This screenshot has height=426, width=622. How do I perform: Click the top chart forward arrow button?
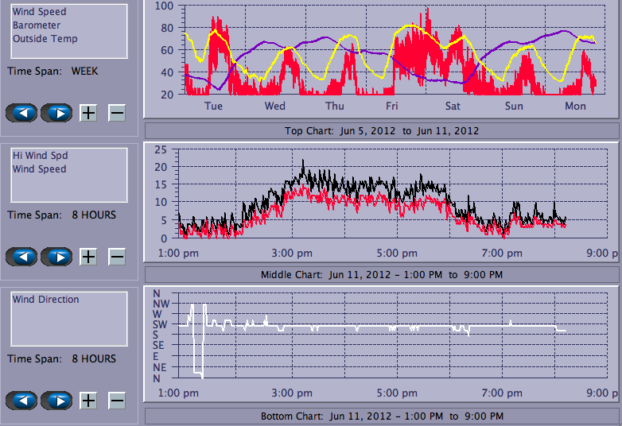pos(56,113)
